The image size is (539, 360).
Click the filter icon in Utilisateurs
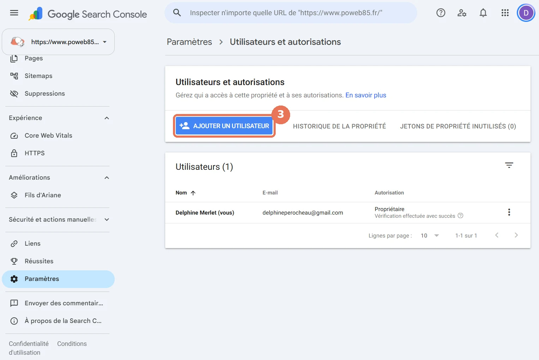pos(509,165)
